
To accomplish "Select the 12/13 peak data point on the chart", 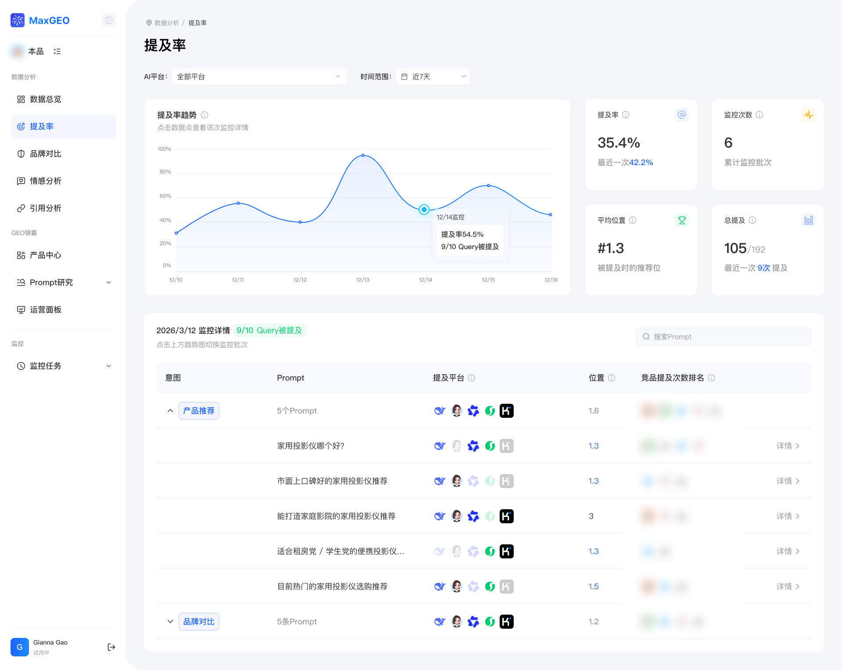I will [363, 155].
